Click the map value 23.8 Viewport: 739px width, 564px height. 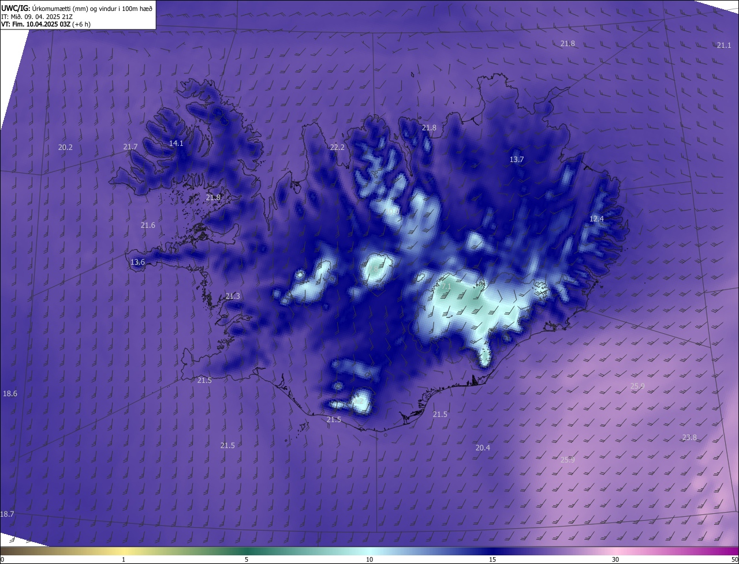(x=689, y=437)
